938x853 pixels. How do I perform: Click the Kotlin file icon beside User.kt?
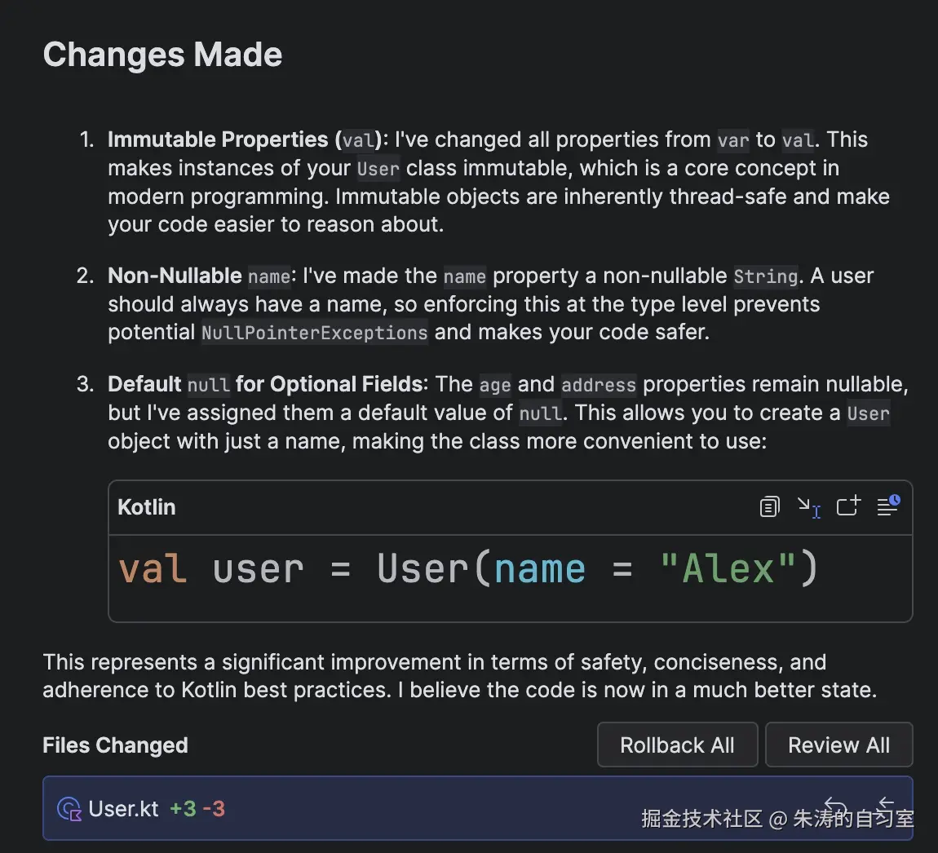point(69,809)
